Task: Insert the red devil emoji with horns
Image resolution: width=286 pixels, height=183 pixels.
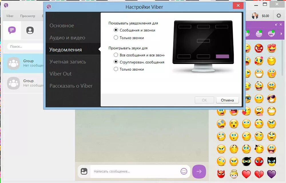Action: point(221,174)
